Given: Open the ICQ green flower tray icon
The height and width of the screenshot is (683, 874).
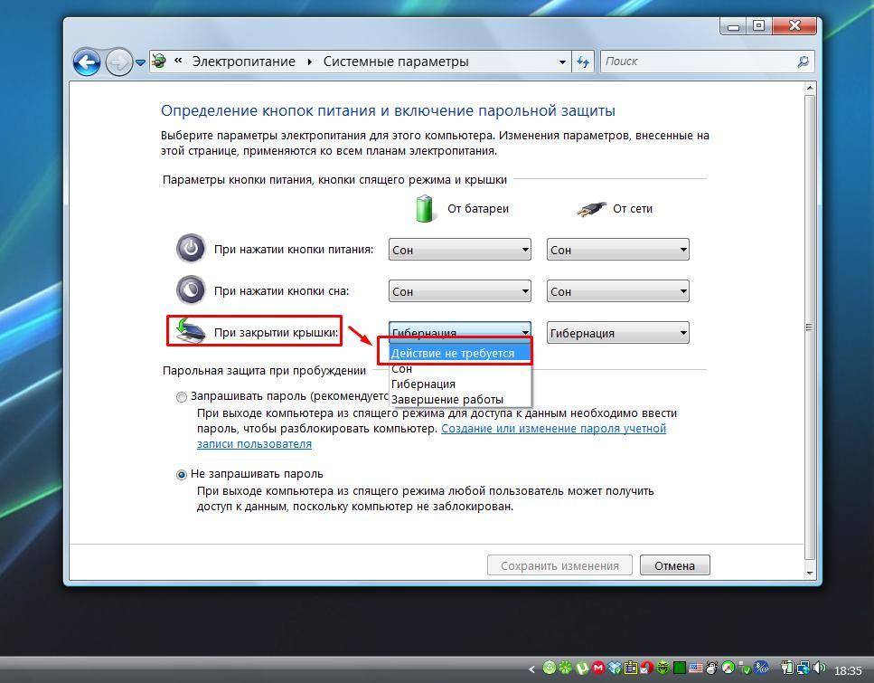Looking at the screenshot, I should (566, 667).
